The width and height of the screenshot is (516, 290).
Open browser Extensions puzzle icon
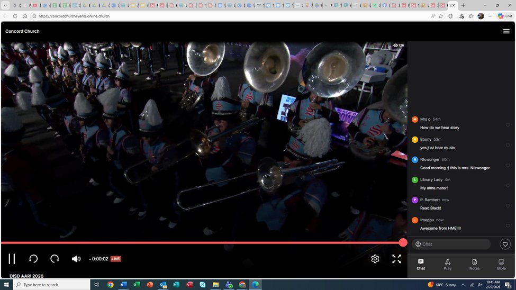(450, 16)
